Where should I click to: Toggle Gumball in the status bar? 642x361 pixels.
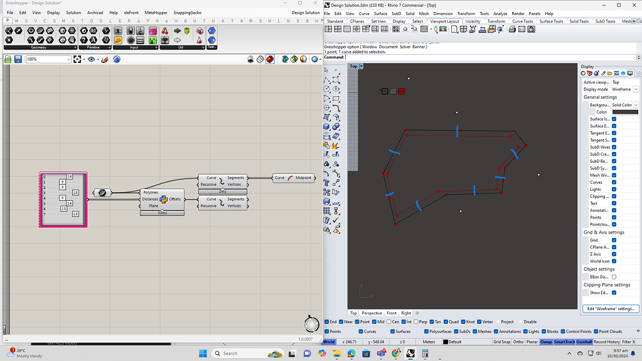point(584,342)
